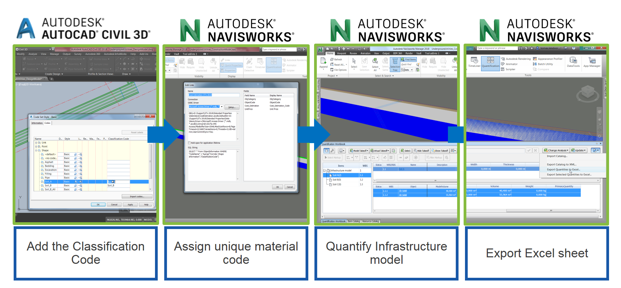
Task: Select the Soil B(0) item in workbook tree
Action: 337,180
